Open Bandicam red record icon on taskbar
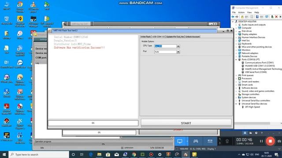 click(x=151, y=154)
